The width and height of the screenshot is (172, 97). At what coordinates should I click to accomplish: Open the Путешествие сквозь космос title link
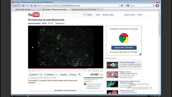click(130, 82)
